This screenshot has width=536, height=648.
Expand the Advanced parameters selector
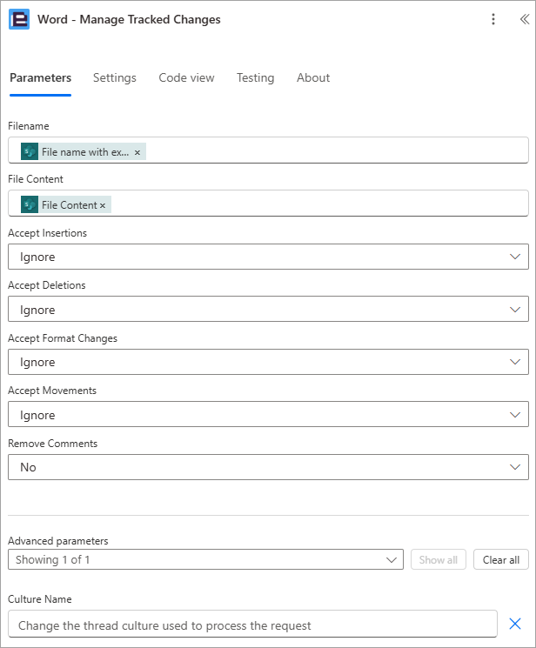[205, 559]
